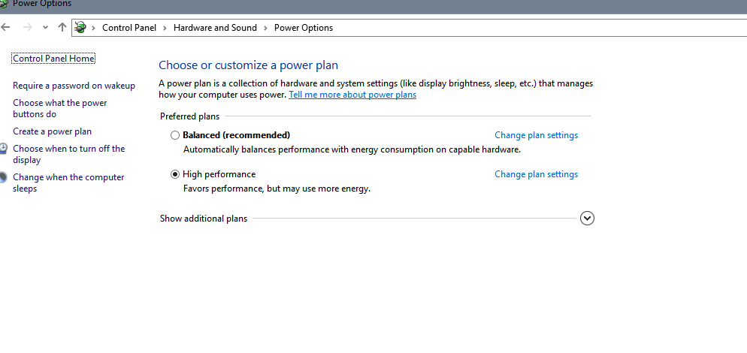The width and height of the screenshot is (747, 353).
Task: Click the Power Options icon in address bar
Action: pyautogui.click(x=80, y=28)
